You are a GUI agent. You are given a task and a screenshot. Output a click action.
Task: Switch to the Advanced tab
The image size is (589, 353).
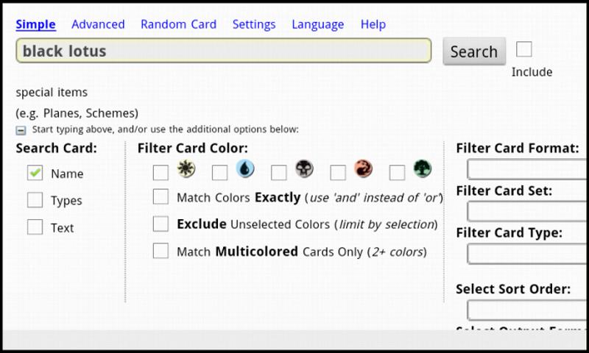pyautogui.click(x=98, y=24)
